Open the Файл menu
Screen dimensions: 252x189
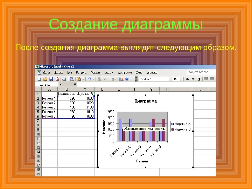47,72
